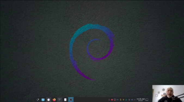Expand hidden system tray icons arrow
This screenshot has height=102, width=184.
(135, 100)
